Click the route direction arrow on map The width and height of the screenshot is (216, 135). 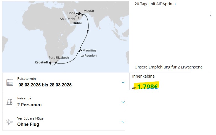[x=88, y=31]
